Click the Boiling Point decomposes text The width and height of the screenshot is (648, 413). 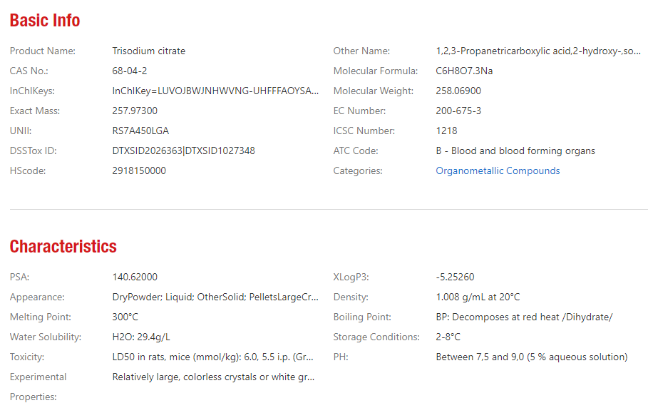point(524,317)
